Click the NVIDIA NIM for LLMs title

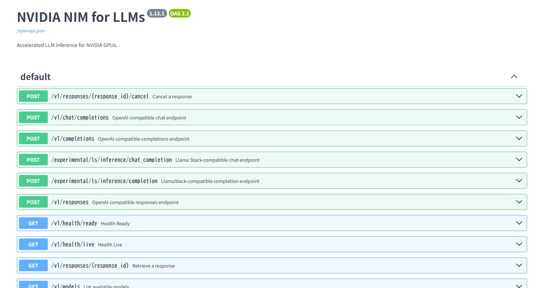(x=81, y=17)
